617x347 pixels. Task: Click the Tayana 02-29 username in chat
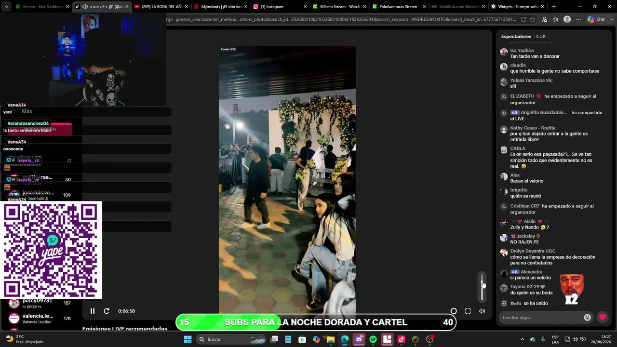(x=528, y=287)
